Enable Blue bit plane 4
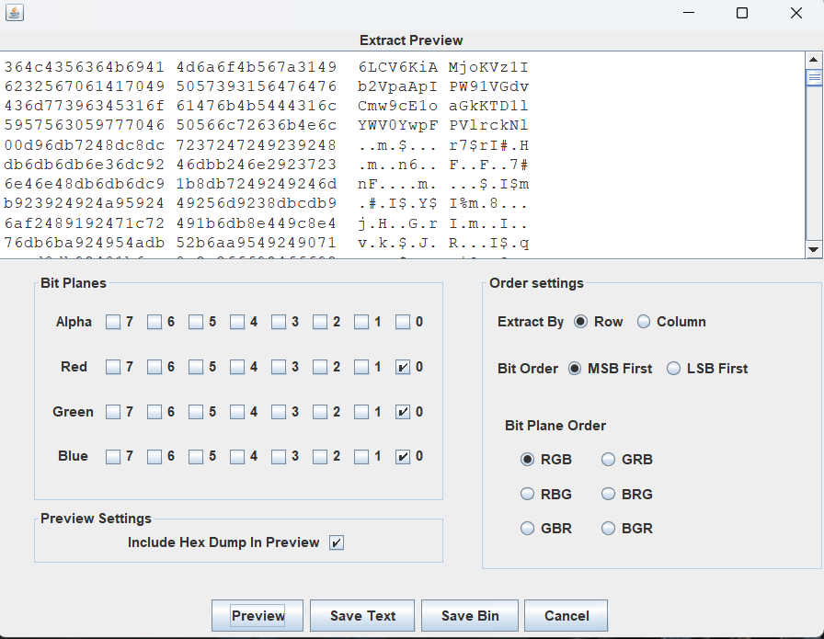The image size is (824, 639). (237, 457)
